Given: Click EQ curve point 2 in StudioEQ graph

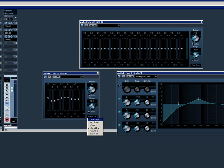Looking at the screenshot, I should pos(198,99).
